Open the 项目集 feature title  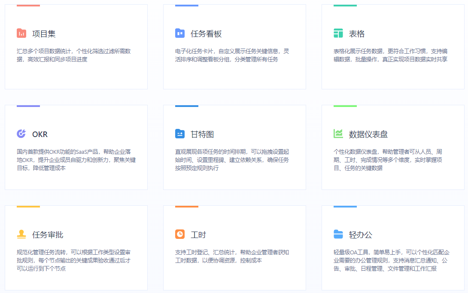click(44, 34)
